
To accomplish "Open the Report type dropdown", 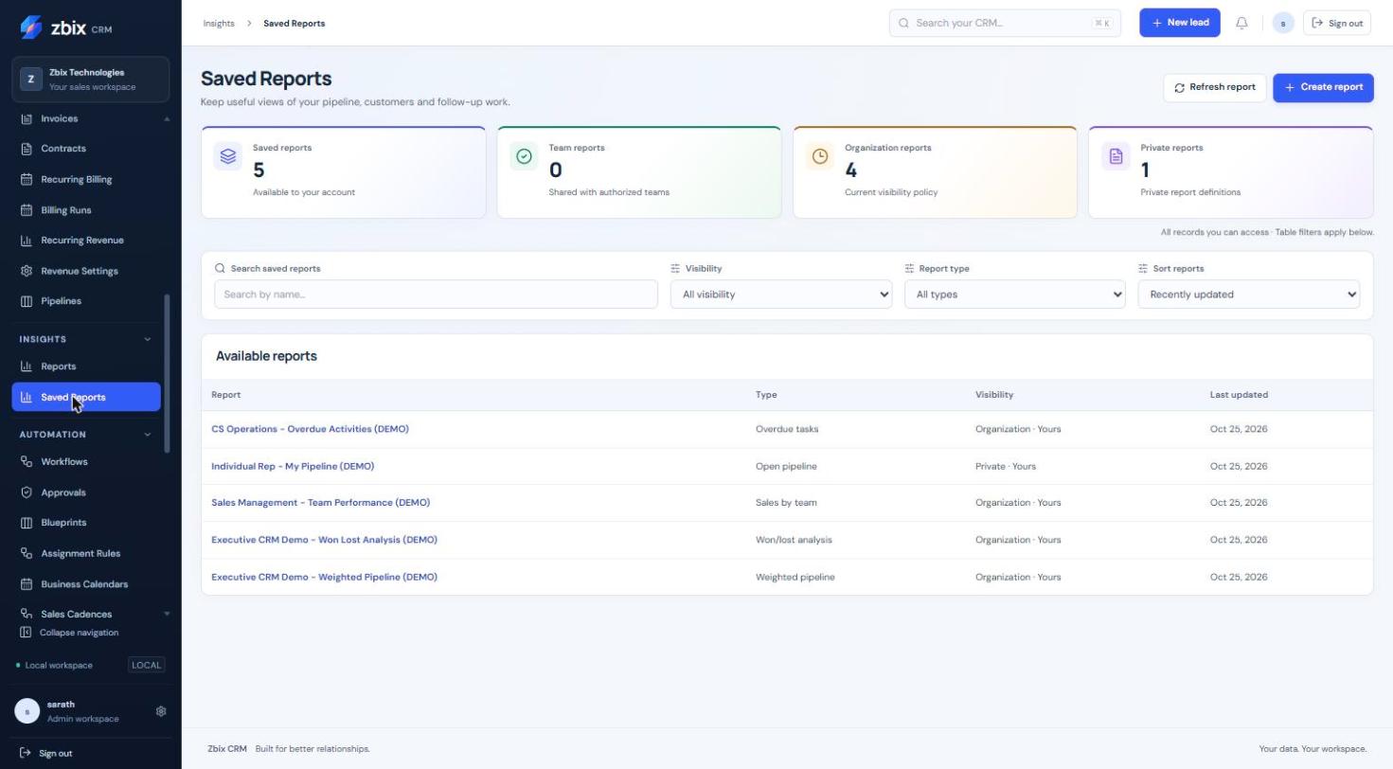I will click(x=1015, y=295).
